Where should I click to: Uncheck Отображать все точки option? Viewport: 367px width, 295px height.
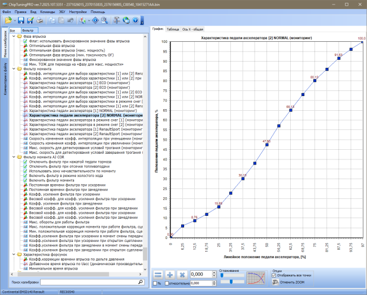pyautogui.click(x=274, y=276)
